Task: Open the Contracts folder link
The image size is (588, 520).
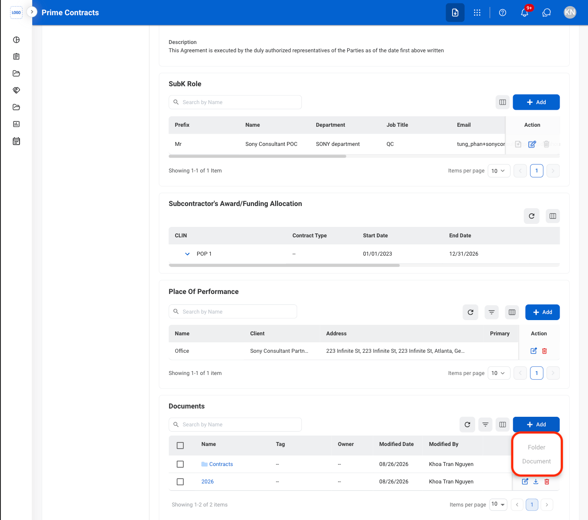Action: (x=221, y=464)
